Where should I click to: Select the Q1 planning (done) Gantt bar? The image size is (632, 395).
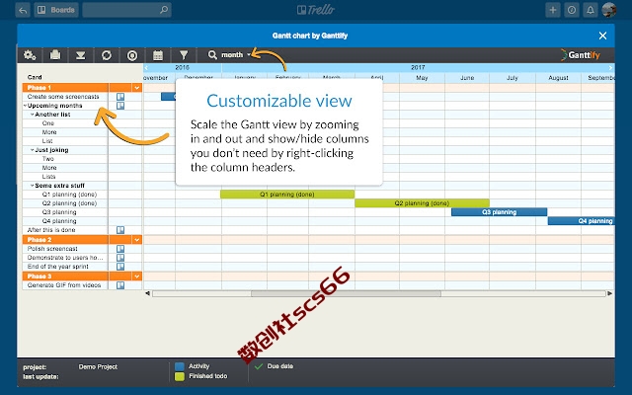pyautogui.click(x=287, y=195)
